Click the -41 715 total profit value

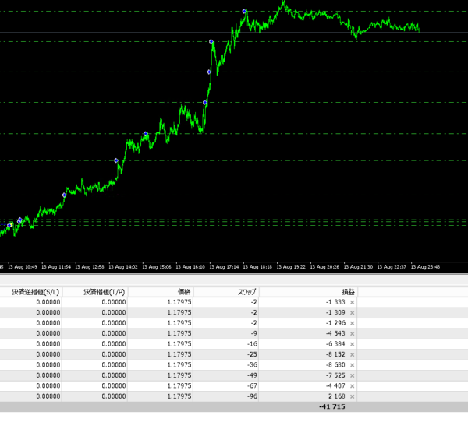tap(331, 406)
